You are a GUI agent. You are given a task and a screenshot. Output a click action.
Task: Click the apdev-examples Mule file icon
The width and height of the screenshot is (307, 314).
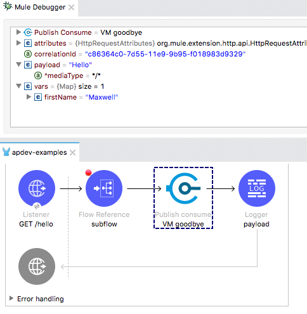click(x=6, y=152)
